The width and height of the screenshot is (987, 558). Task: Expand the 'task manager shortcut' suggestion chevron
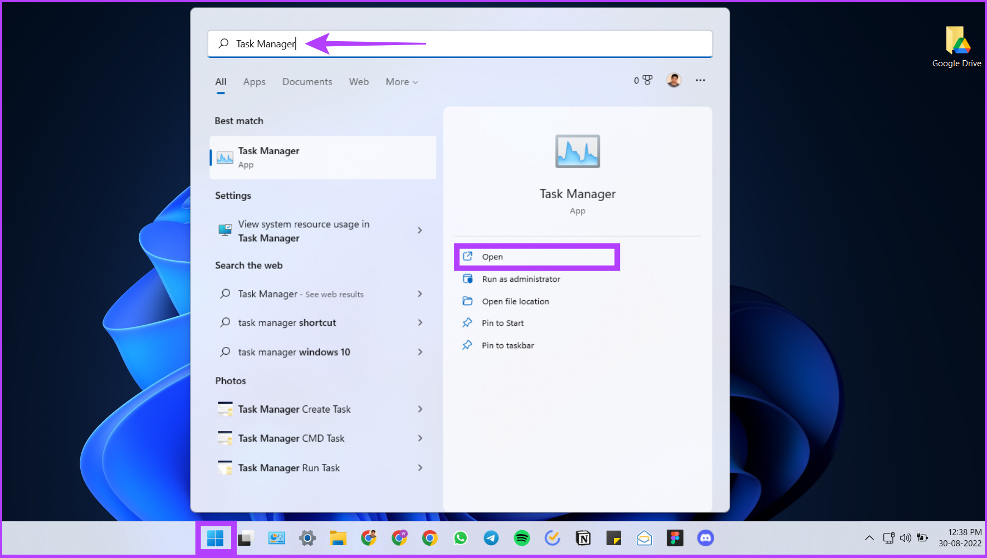point(421,322)
